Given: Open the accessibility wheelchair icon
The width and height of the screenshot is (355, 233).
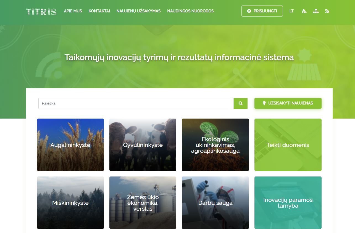Looking at the screenshot, I should [304, 11].
